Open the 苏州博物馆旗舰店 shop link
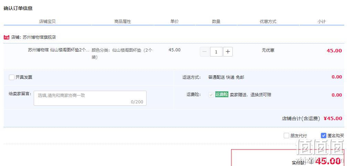Image resolution: width=347 pixels, height=166 pixels. pyautogui.click(x=39, y=37)
